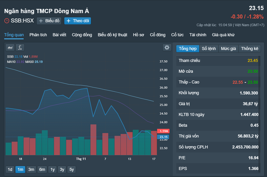Screen dimensions: 267x177
Task: Add SSB via Biểu đồ button
Action: tap(49, 21)
